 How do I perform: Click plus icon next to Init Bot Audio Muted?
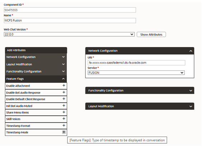(64, 106)
